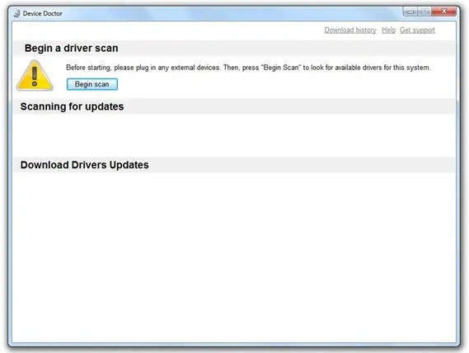Click the yellow warning triangle icon
Image resolution: width=469 pixels, height=353 pixels.
click(x=35, y=75)
